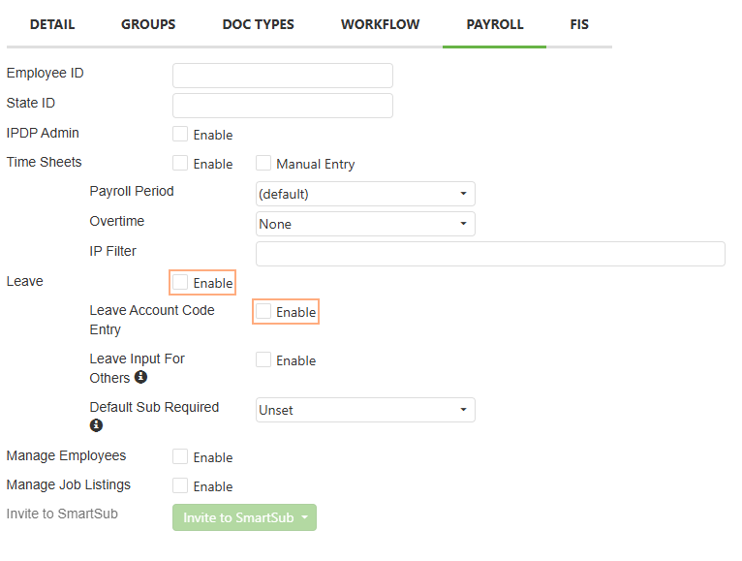742x561 pixels.
Task: Switch to the DETAIL tab
Action: point(52,24)
